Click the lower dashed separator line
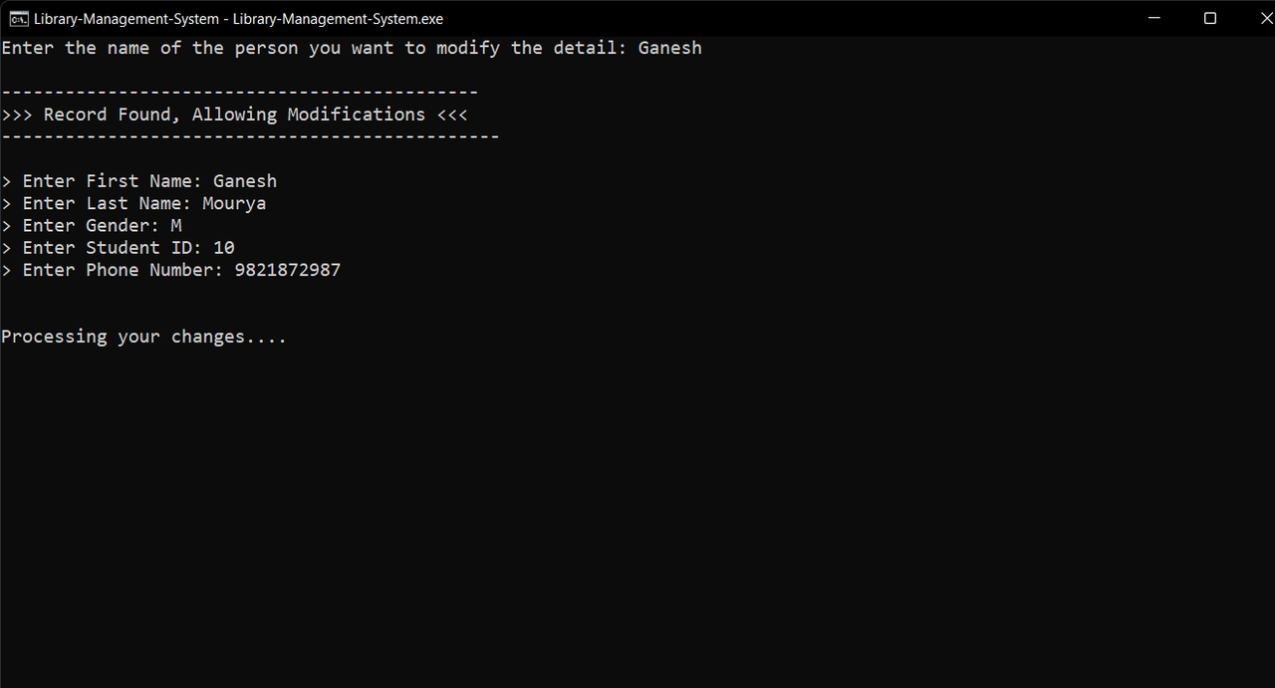 pos(250,136)
